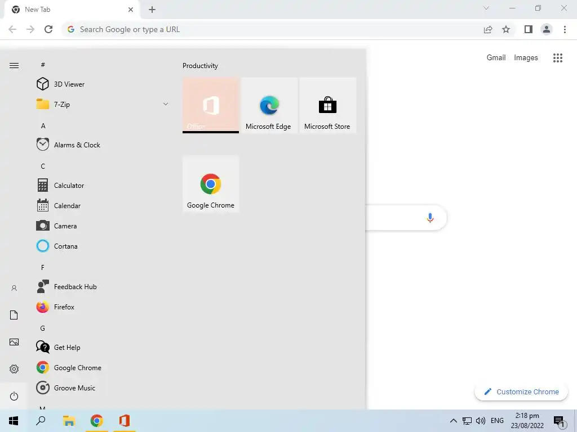Open Google Images link
Image resolution: width=577 pixels, height=432 pixels.
[x=526, y=58]
